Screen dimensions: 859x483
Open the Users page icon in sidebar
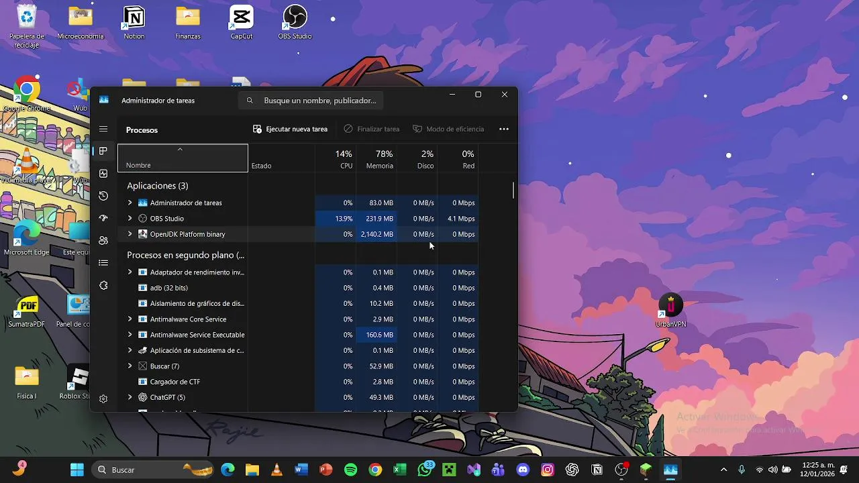103,240
